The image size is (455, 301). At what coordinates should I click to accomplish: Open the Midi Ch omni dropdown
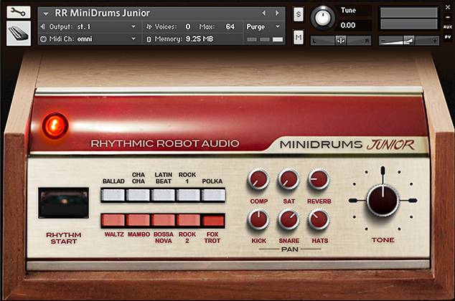[x=89, y=39]
